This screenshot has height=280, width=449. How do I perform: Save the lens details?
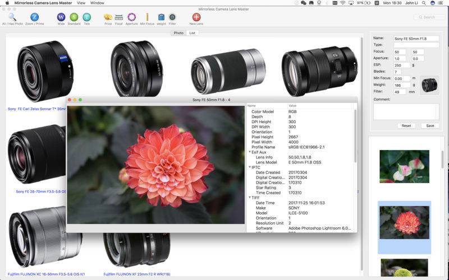(430, 125)
